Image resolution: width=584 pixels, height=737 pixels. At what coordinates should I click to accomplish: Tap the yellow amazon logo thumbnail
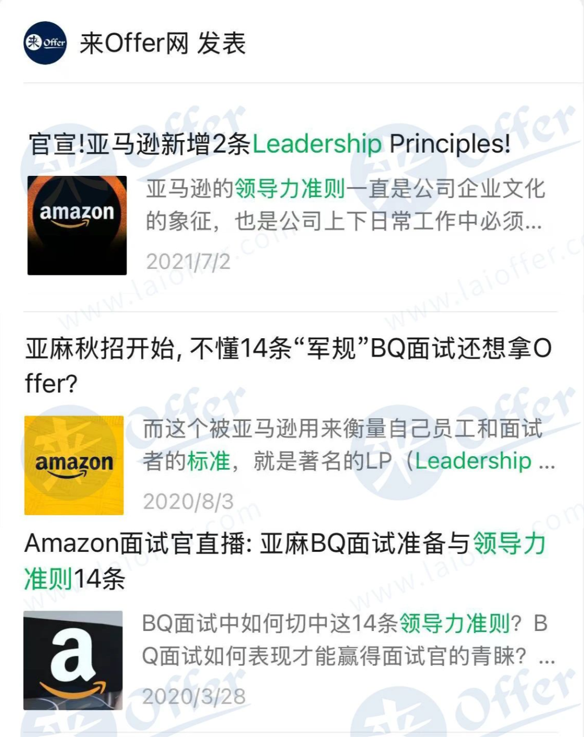[74, 465]
